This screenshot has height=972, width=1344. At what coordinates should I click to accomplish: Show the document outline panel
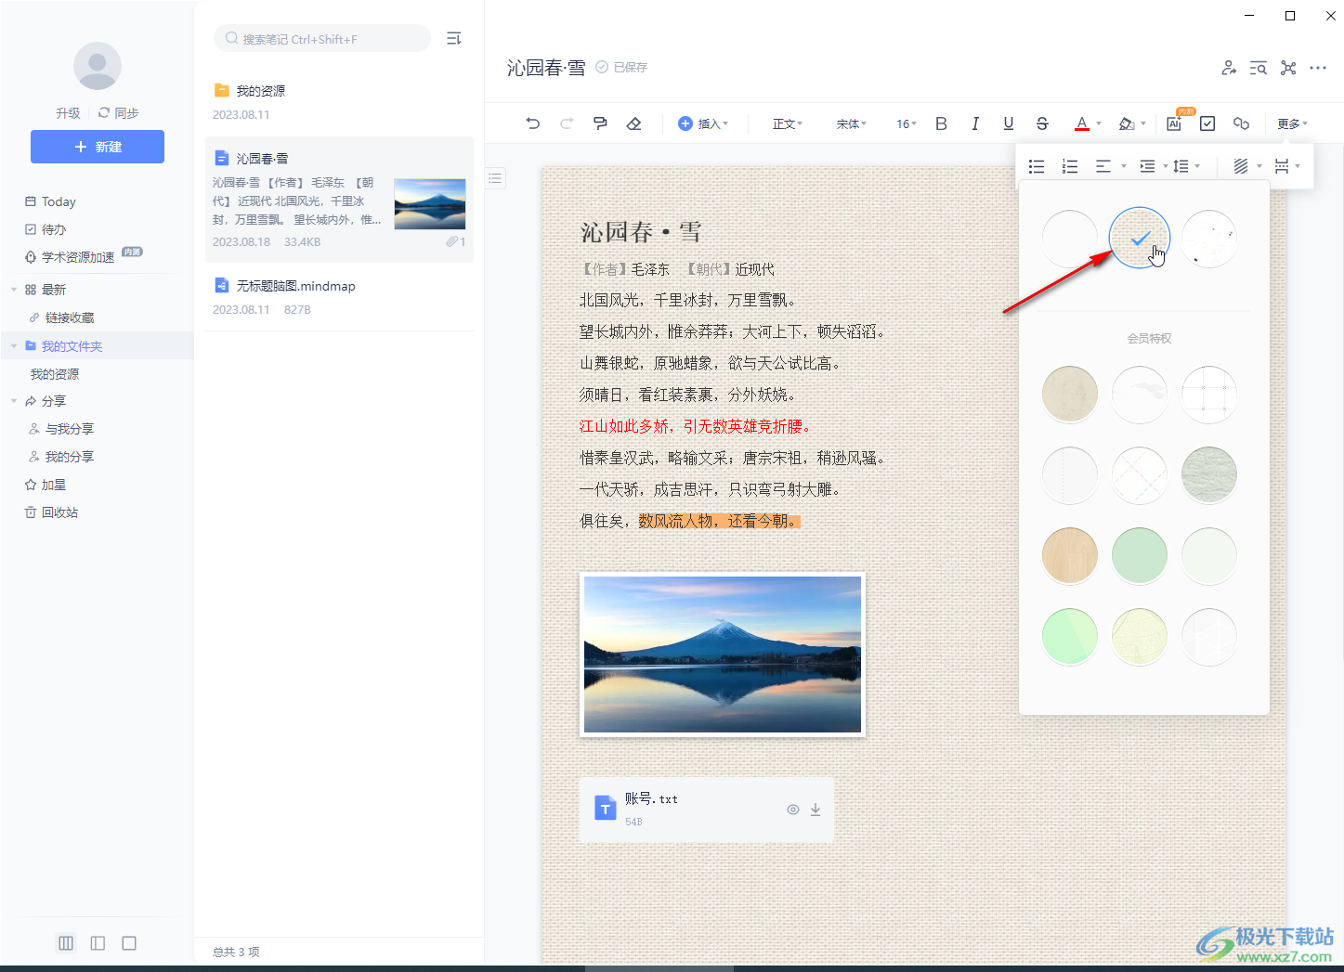496,178
